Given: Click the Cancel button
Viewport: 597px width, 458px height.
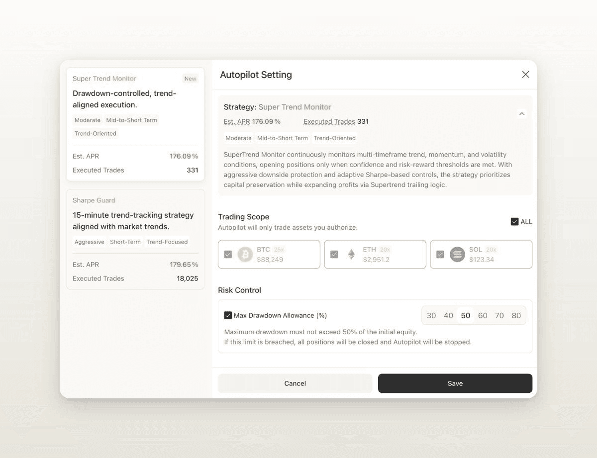Looking at the screenshot, I should [x=295, y=383].
